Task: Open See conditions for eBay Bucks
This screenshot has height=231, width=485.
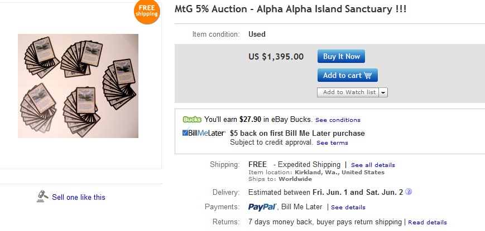Action: 338,120
